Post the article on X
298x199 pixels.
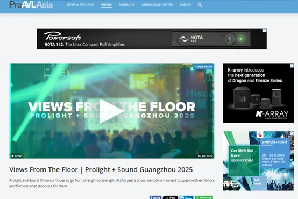[x=171, y=197]
